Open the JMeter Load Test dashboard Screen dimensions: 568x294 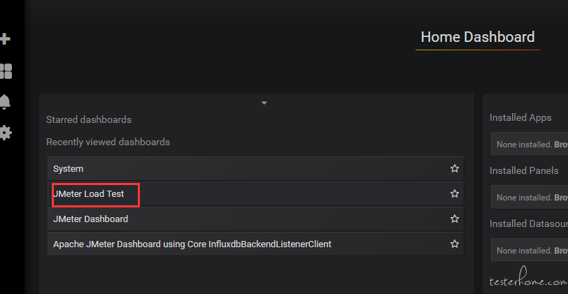tap(89, 194)
